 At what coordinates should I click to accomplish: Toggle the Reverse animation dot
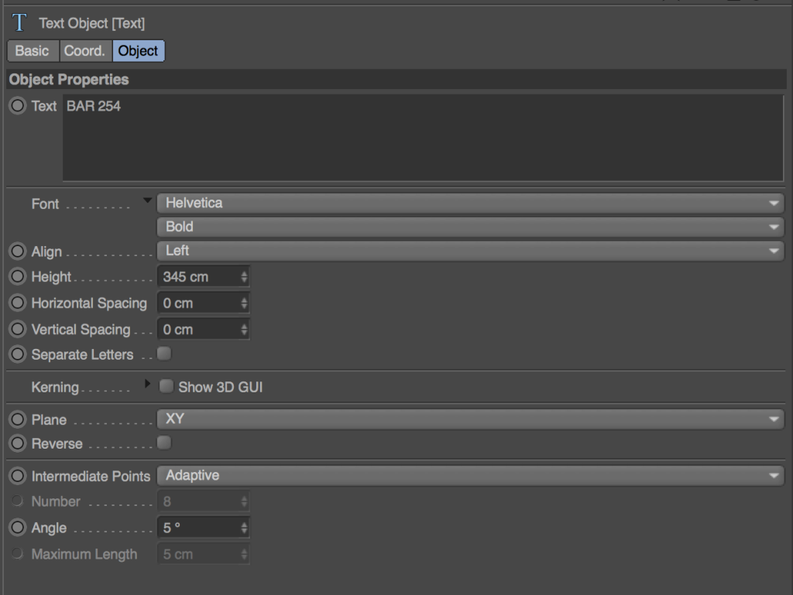(x=18, y=443)
